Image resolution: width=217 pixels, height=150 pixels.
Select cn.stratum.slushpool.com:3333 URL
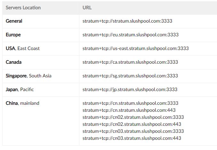[130, 103]
